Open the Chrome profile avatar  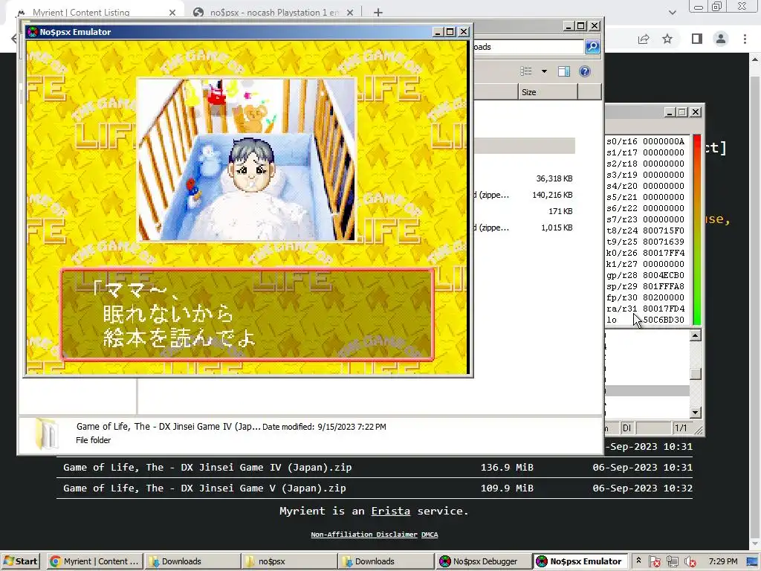(721, 39)
